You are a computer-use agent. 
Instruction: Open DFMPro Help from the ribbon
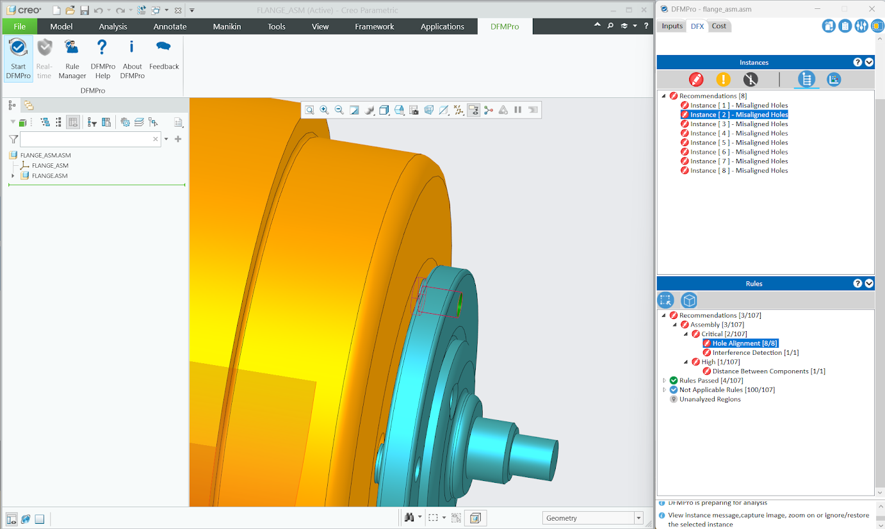coord(102,58)
